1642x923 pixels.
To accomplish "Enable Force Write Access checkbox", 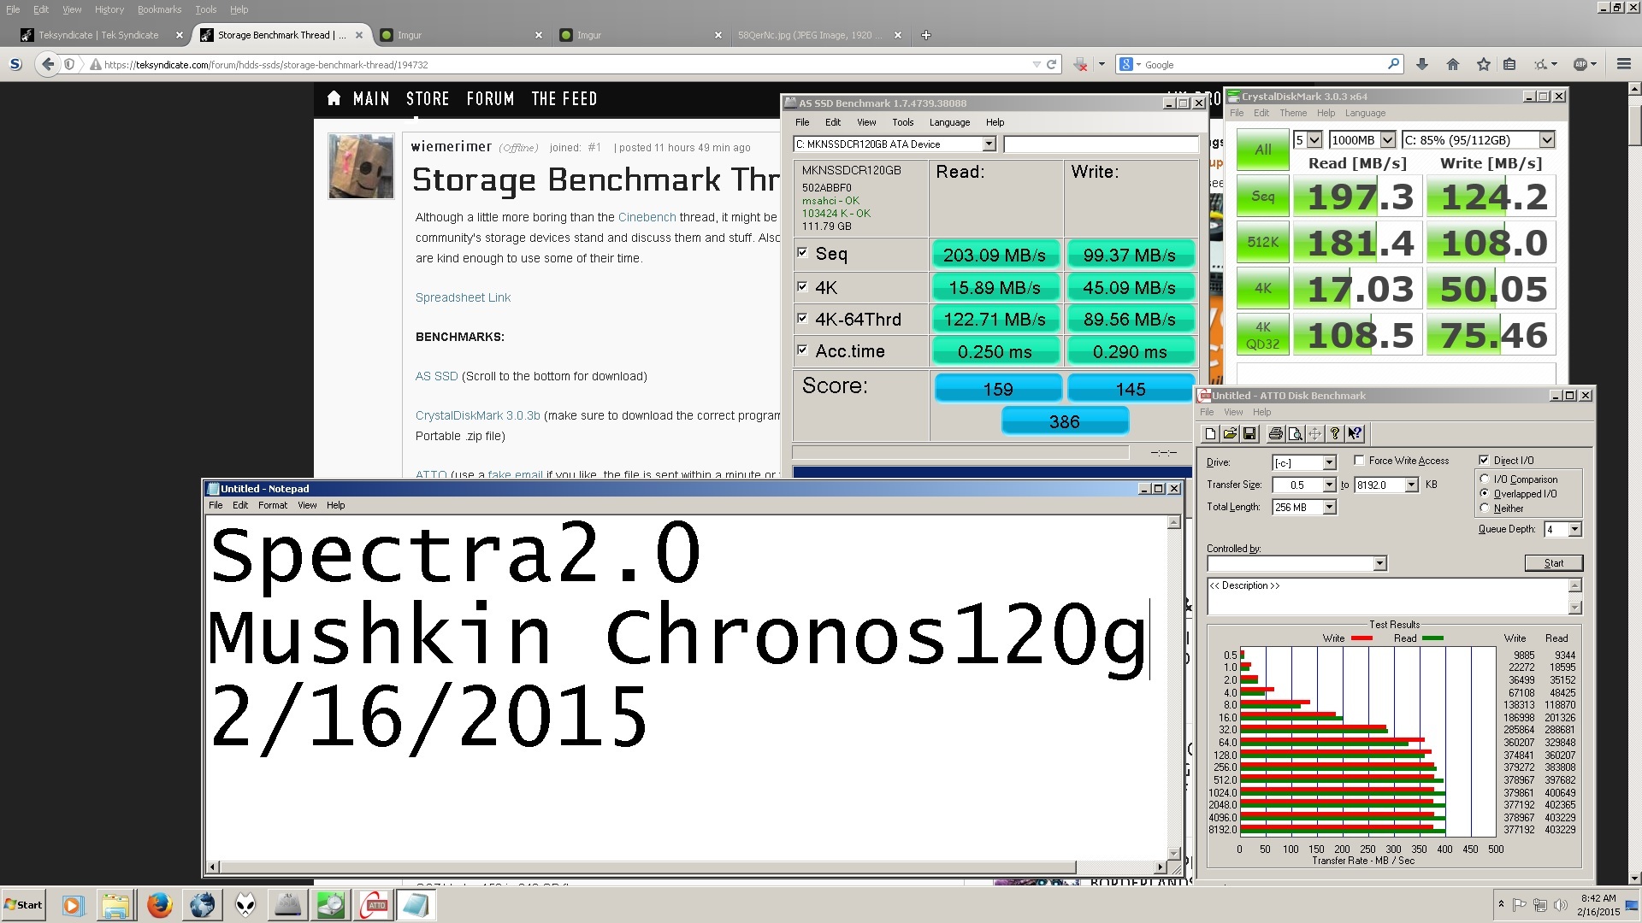I will (x=1359, y=461).
